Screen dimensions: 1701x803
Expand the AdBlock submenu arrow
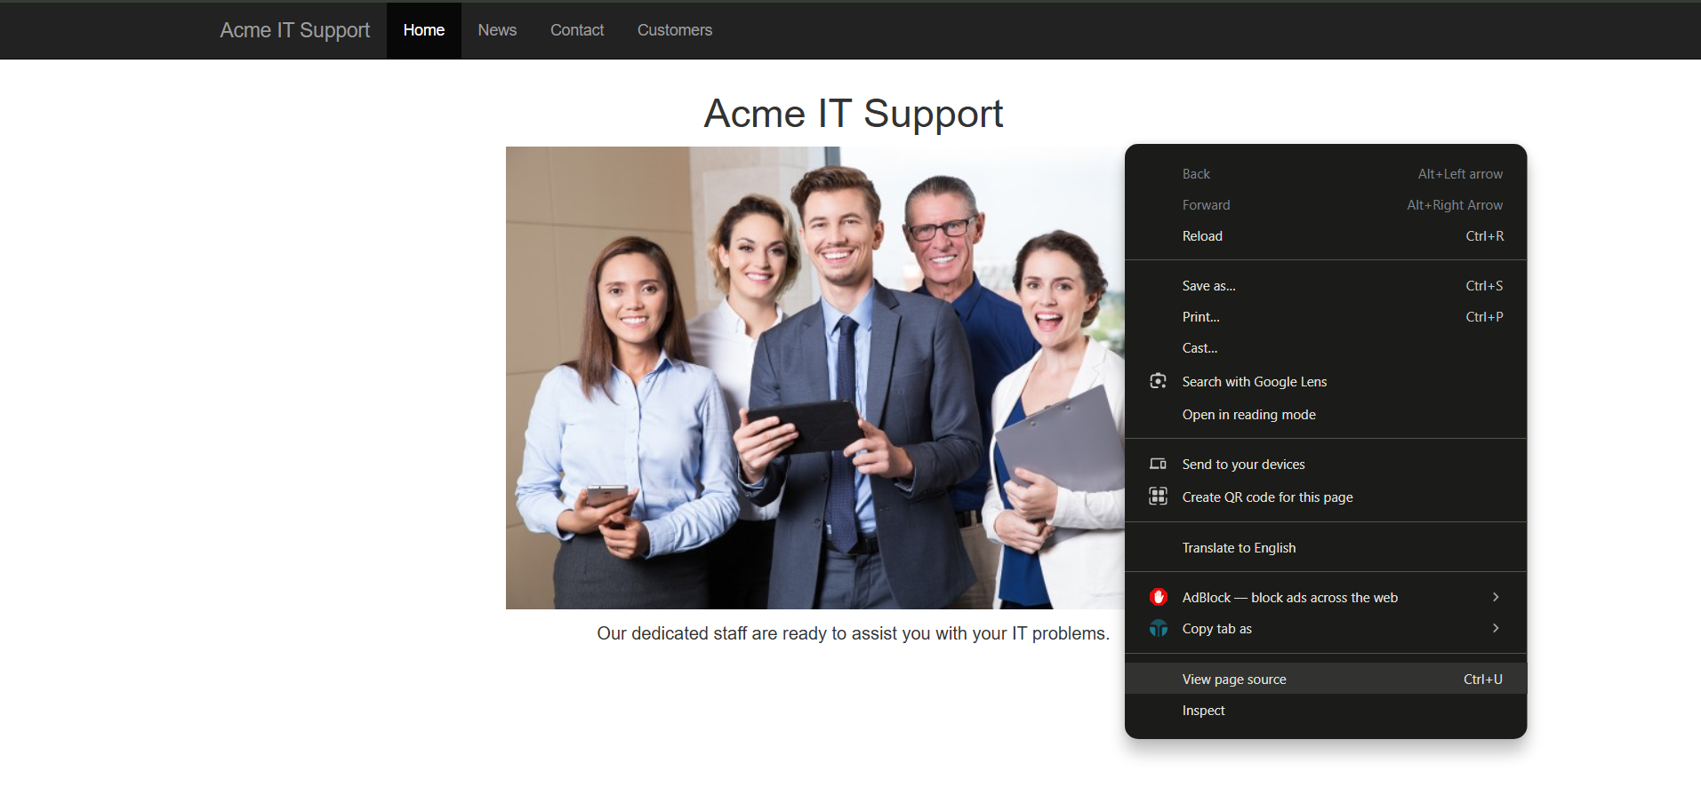click(x=1496, y=597)
